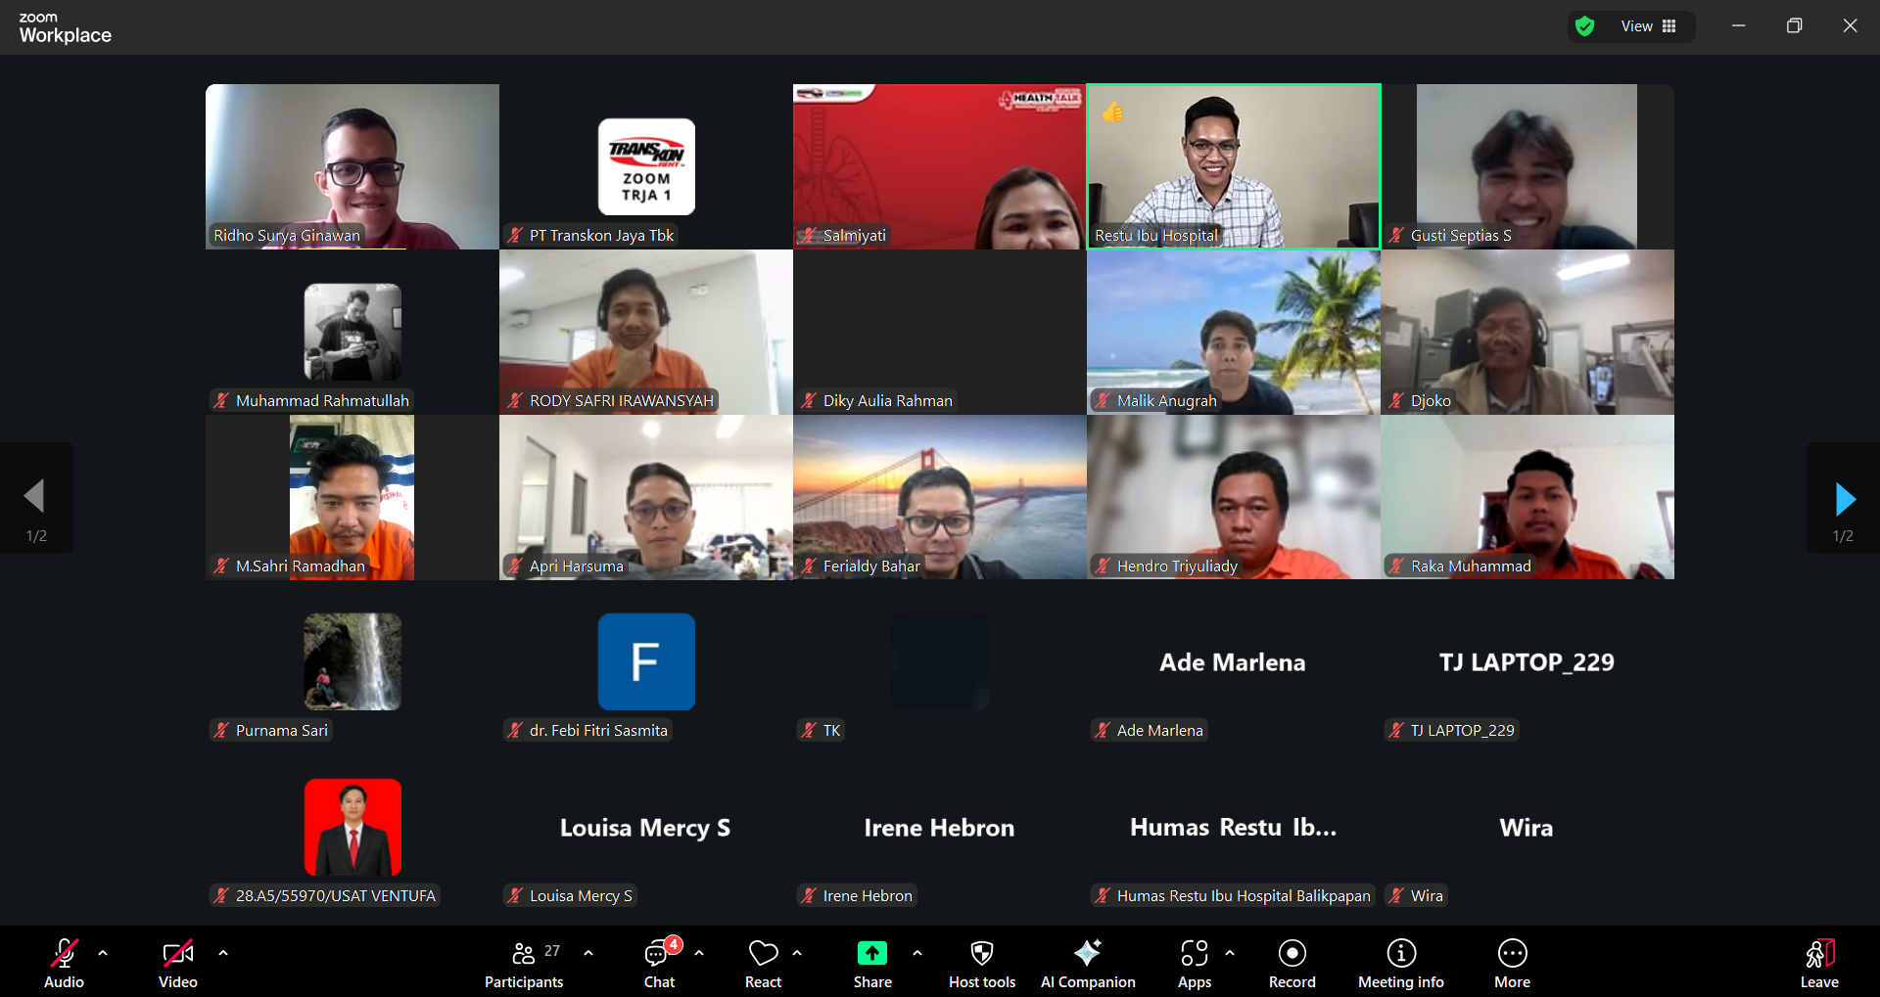Expand the audio options arrow
The width and height of the screenshot is (1880, 997).
(103, 952)
